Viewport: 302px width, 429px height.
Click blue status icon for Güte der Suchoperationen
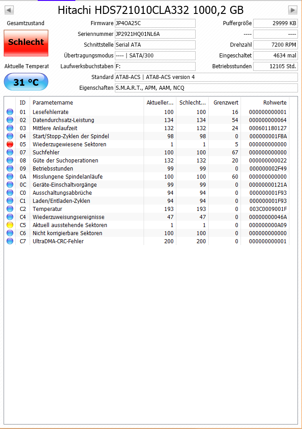[10, 160]
